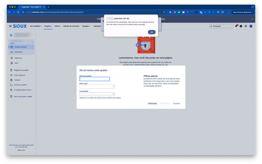262x164 pixels.
Task: Open the Jira help icon
Action: [x=241, y=26]
